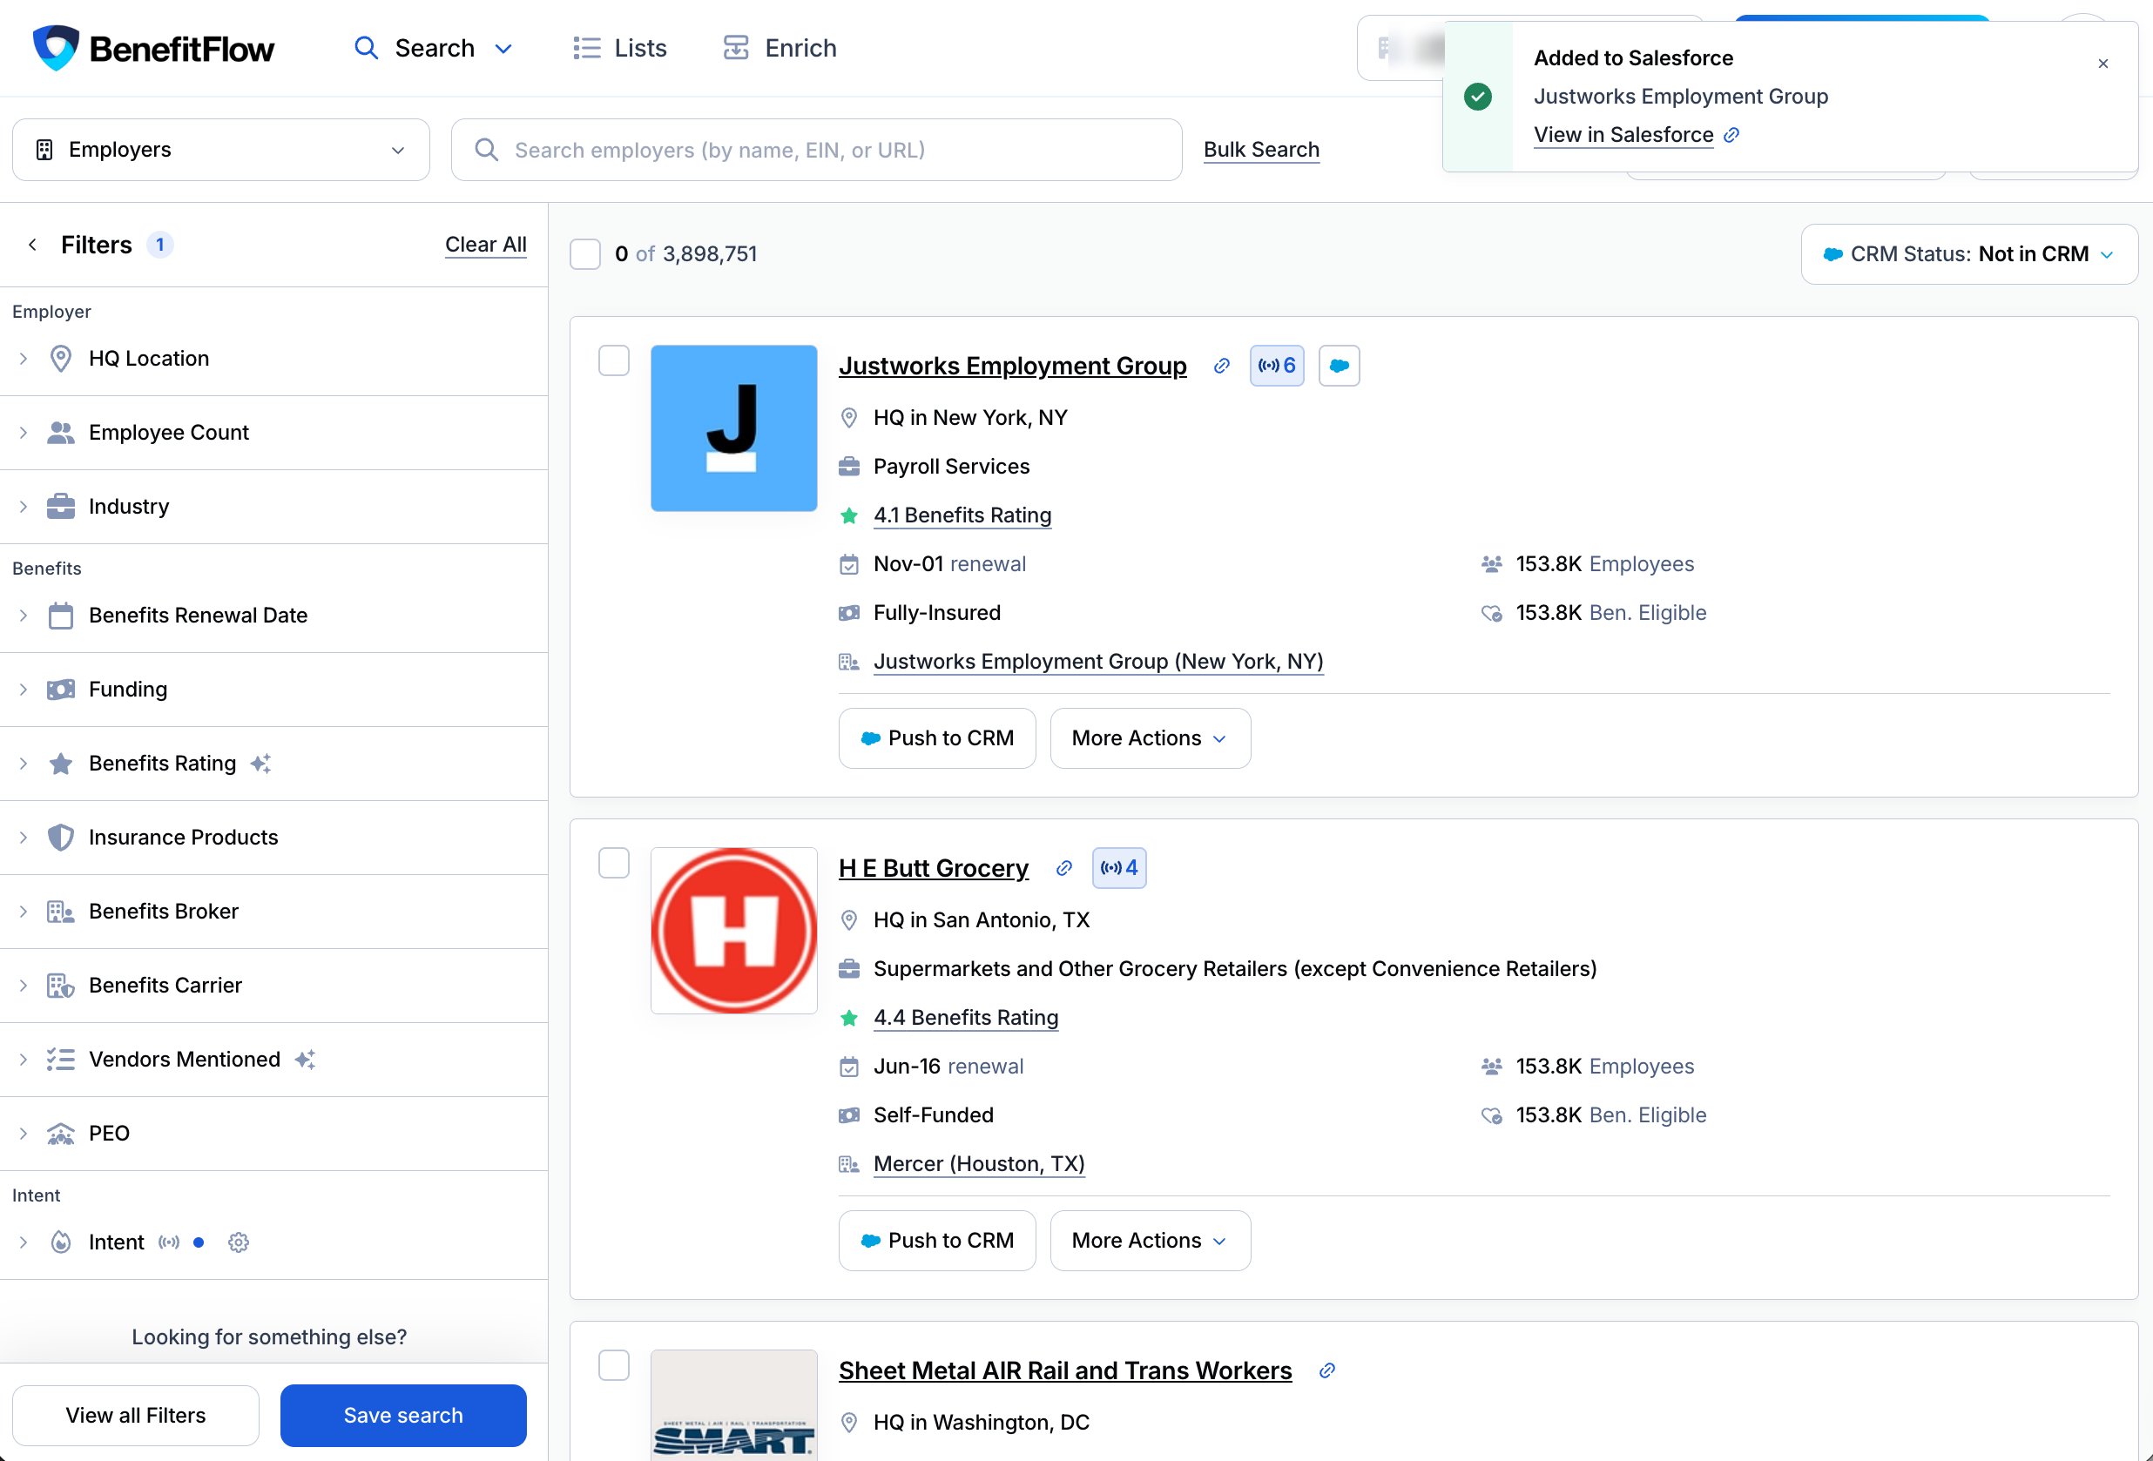2153x1461 pixels.
Task: Click the link icon next to Sheet Metal AIR Rail
Action: pyautogui.click(x=1326, y=1370)
